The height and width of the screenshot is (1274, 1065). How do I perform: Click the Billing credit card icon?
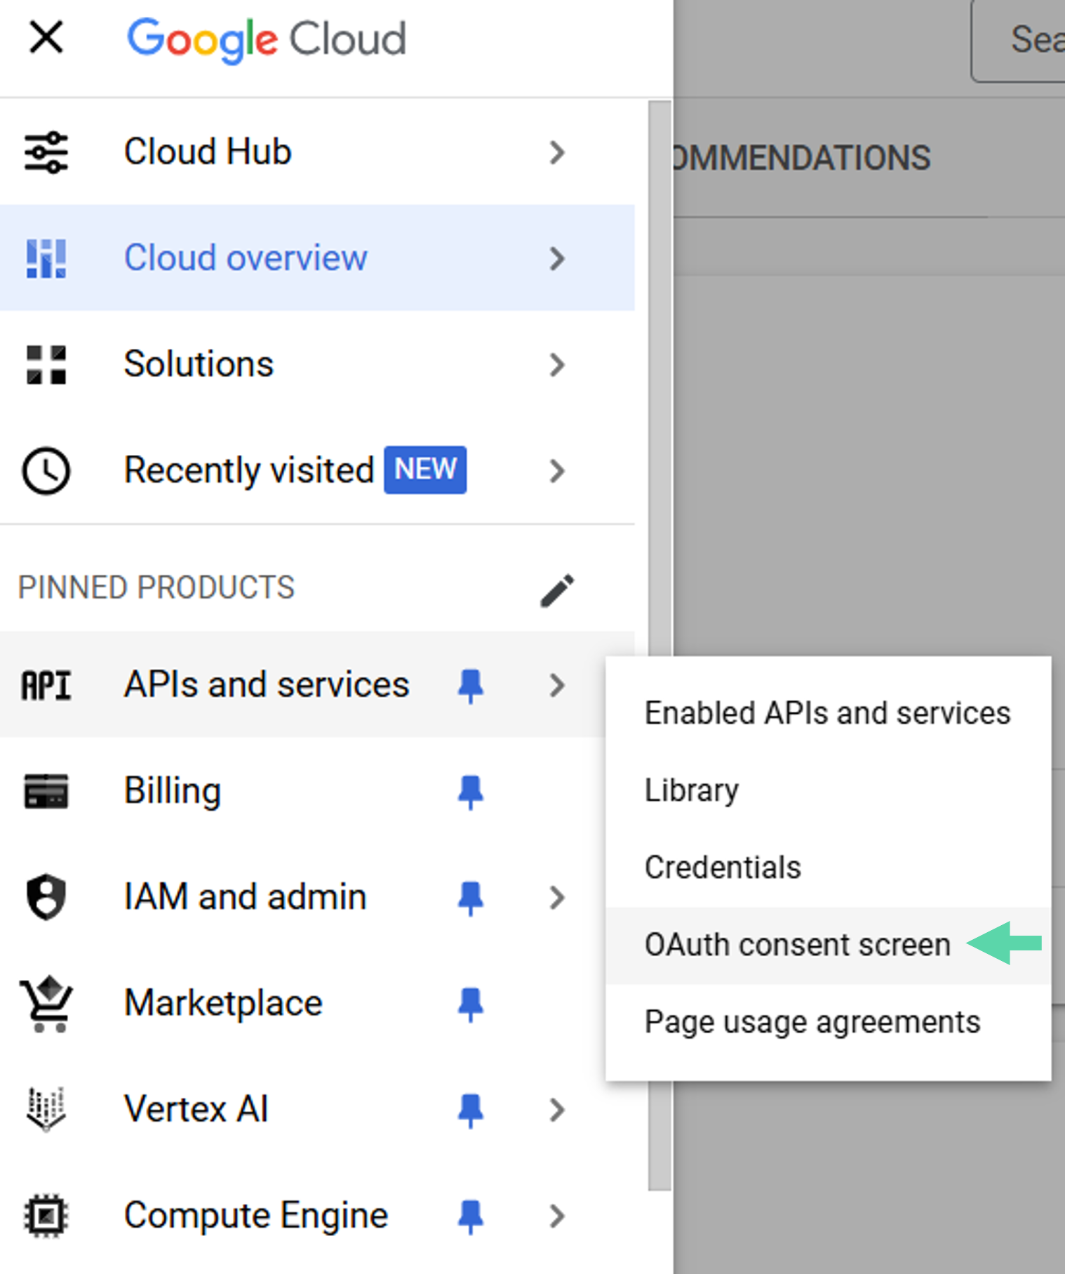pyautogui.click(x=46, y=791)
